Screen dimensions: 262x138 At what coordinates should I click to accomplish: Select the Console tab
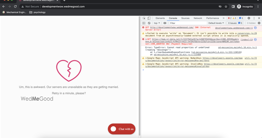[x=173, y=18]
